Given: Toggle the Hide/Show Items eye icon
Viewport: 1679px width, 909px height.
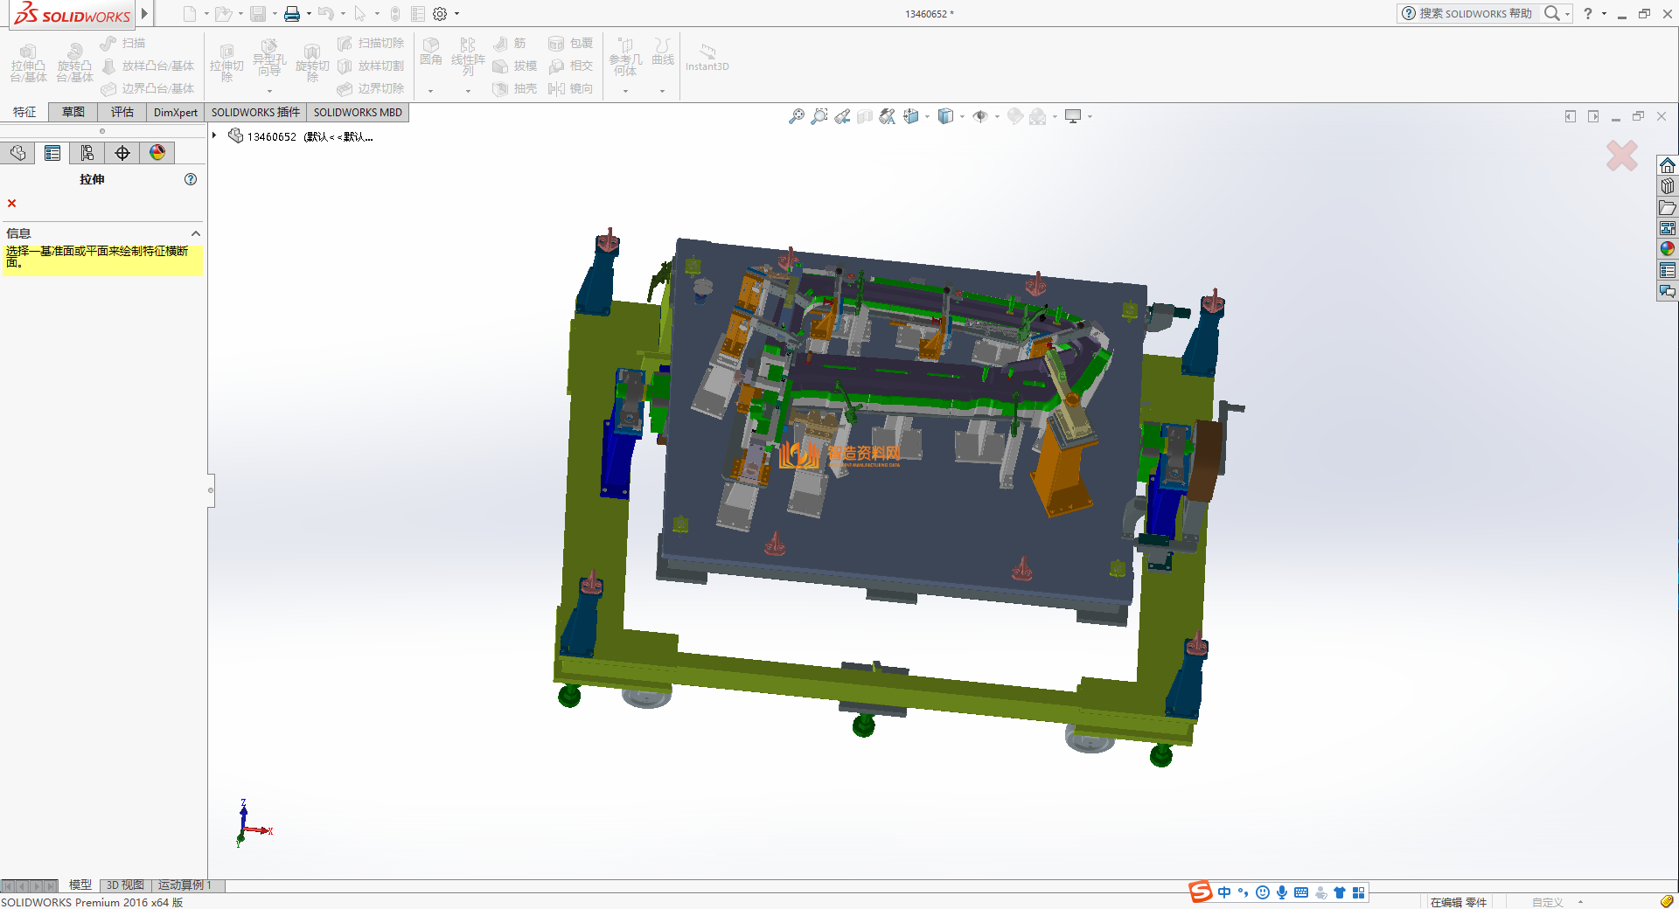Looking at the screenshot, I should tap(980, 116).
